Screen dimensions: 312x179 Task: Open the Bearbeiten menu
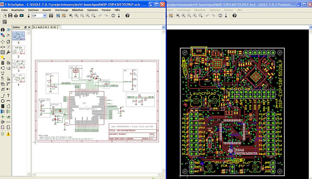point(18,10)
